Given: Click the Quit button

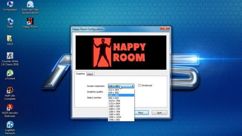Looking at the screenshot, I should 159,113.
